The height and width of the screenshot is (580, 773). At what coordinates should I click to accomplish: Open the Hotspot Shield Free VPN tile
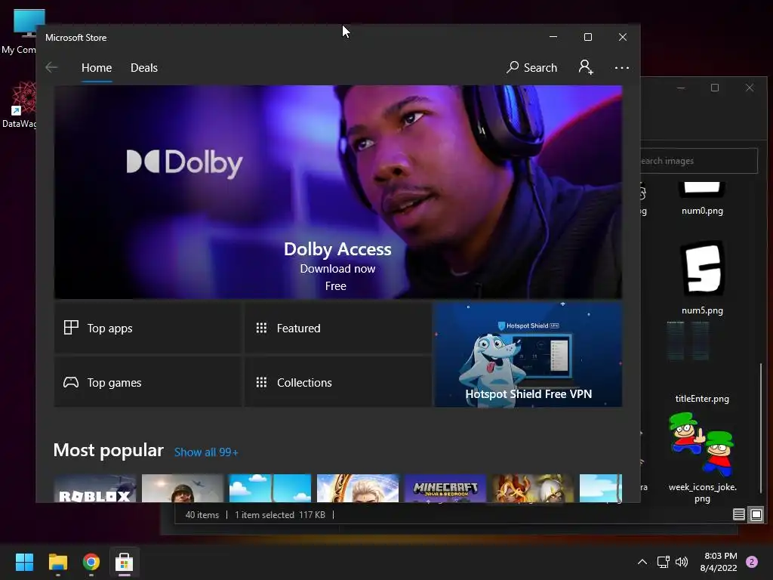coord(528,355)
